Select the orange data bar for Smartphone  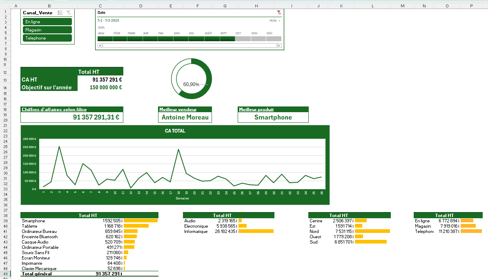pyautogui.click(x=140, y=221)
